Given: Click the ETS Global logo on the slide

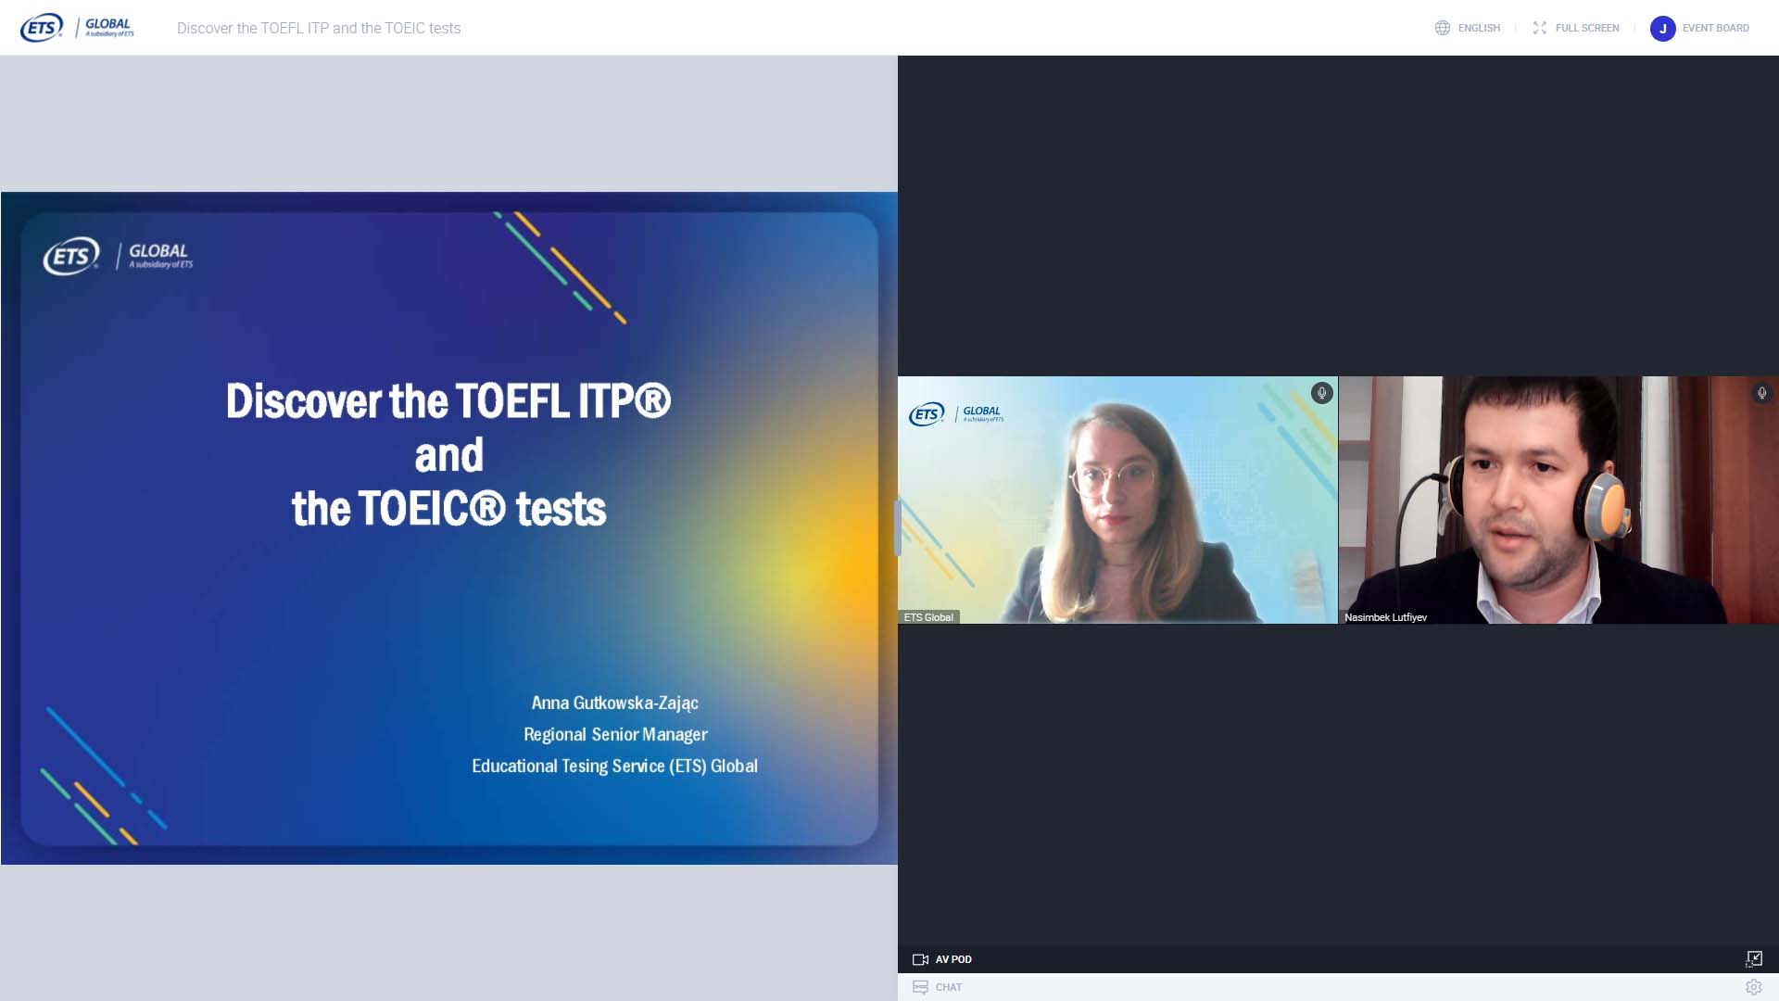Looking at the screenshot, I should pos(118,255).
